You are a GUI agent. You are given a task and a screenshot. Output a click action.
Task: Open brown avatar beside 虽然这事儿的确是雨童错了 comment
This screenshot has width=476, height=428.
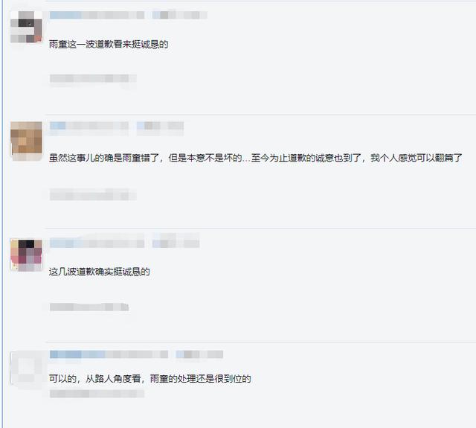click(26, 141)
